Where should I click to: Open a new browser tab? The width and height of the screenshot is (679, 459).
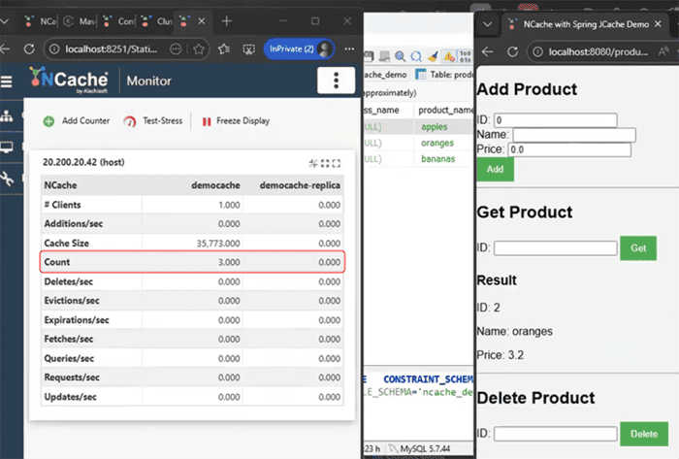[226, 20]
